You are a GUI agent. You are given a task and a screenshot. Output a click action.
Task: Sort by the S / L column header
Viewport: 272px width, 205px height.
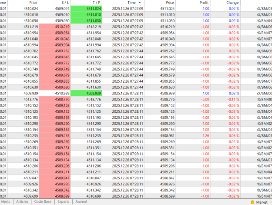(55, 3)
